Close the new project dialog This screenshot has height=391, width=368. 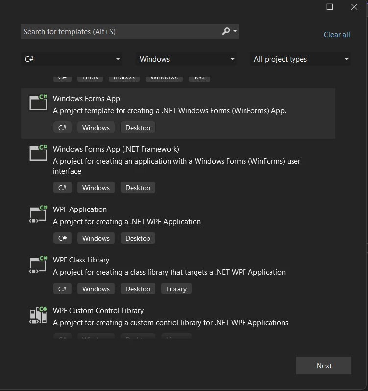(354, 7)
